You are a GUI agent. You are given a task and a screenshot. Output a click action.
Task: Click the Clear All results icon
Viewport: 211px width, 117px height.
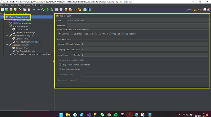[70, 10]
